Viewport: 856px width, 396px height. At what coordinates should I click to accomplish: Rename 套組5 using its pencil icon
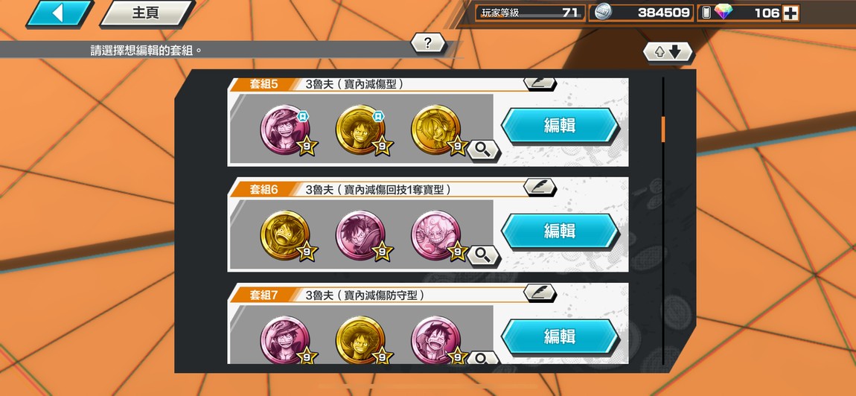point(540,83)
